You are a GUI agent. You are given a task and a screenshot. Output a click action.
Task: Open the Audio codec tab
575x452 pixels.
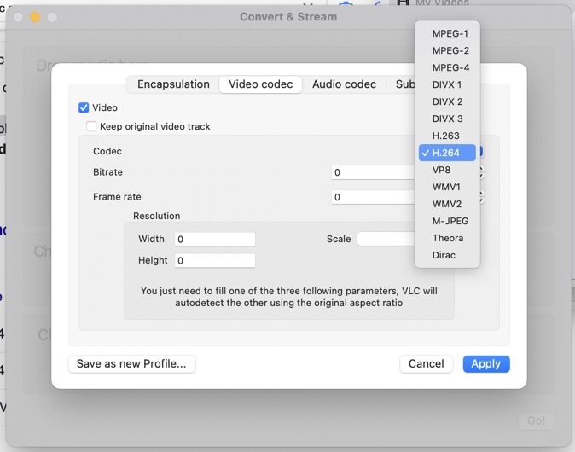tap(344, 84)
